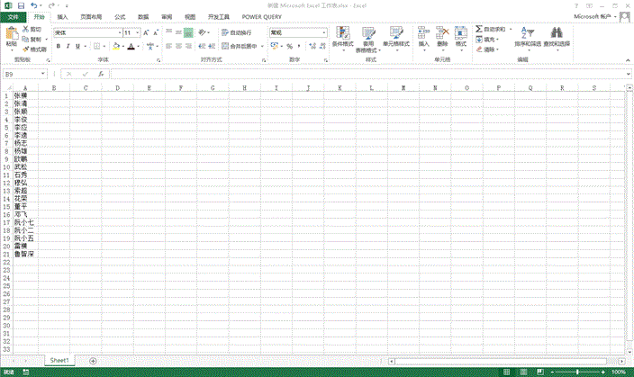The height and width of the screenshot is (377, 634).
Task: Toggle Italic formatting
Action: (68, 46)
